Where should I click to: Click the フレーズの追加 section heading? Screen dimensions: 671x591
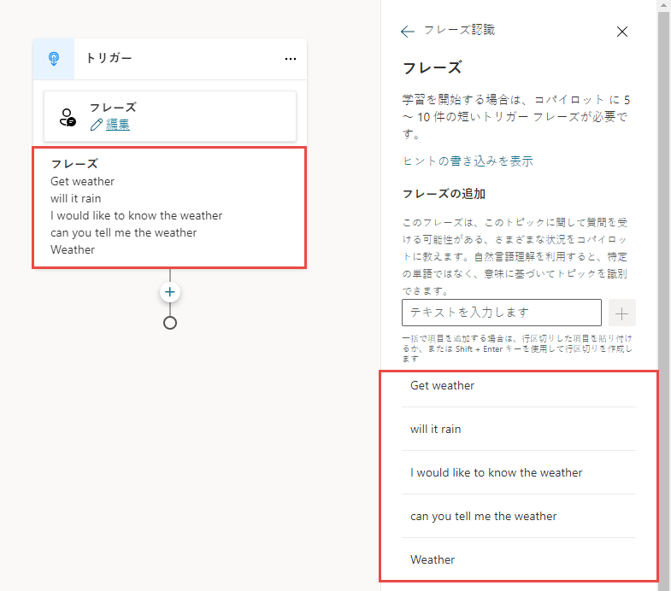pyautogui.click(x=444, y=194)
